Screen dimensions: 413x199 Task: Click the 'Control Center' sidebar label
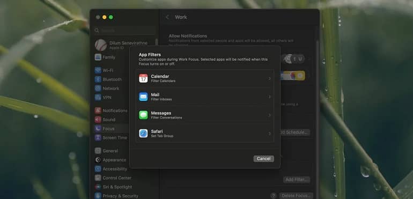(117, 178)
